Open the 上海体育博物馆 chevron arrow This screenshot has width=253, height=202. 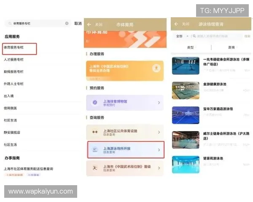[159, 103]
